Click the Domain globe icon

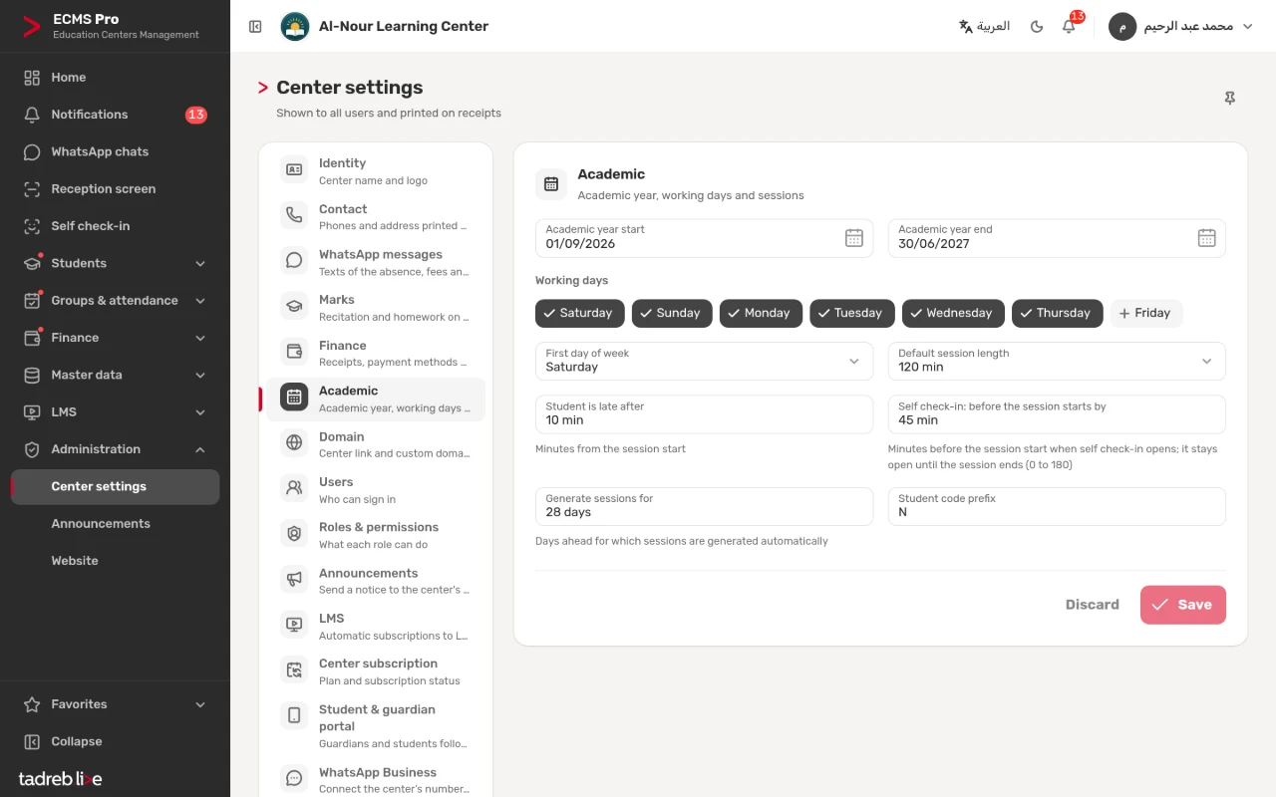[294, 443]
